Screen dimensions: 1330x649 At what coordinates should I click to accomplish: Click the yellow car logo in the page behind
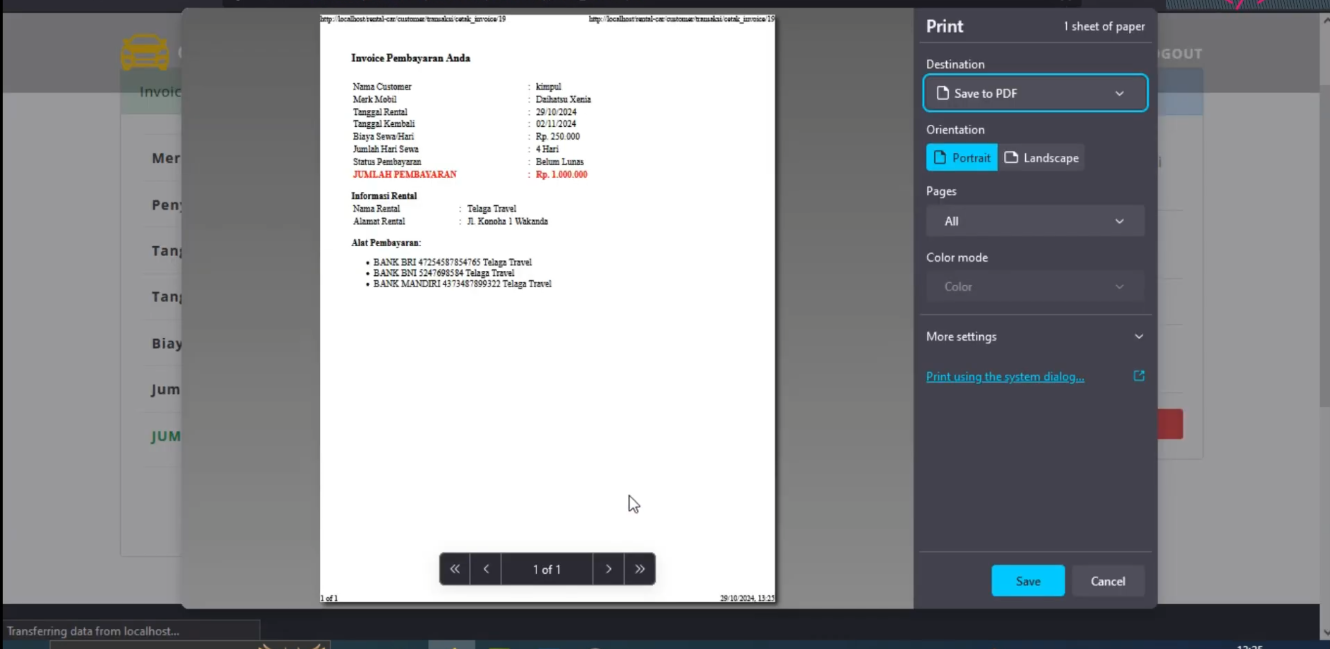[145, 52]
